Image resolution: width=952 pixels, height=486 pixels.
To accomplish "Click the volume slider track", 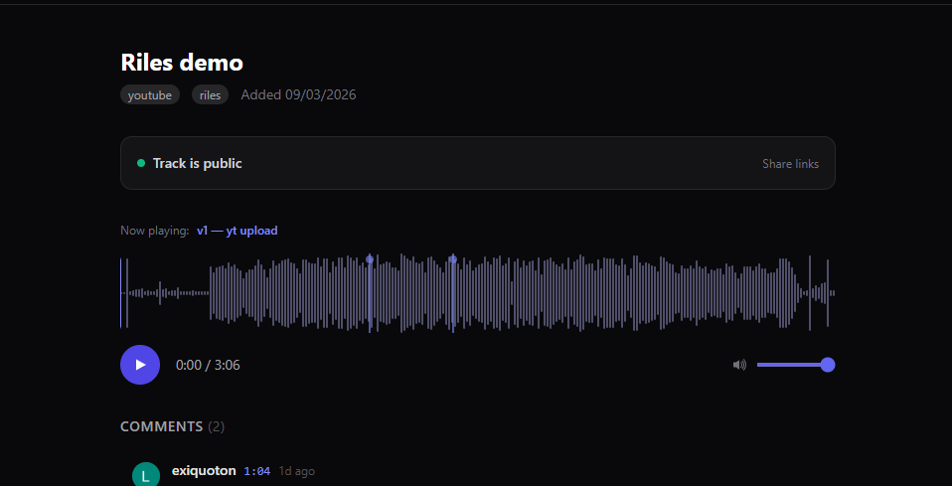I will pos(790,365).
